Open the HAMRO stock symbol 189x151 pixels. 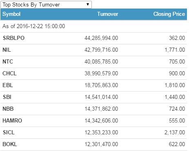12,120
